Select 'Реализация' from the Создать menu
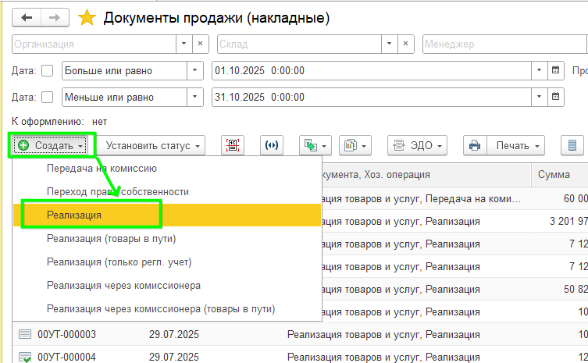This screenshot has height=363, width=588. (x=74, y=215)
